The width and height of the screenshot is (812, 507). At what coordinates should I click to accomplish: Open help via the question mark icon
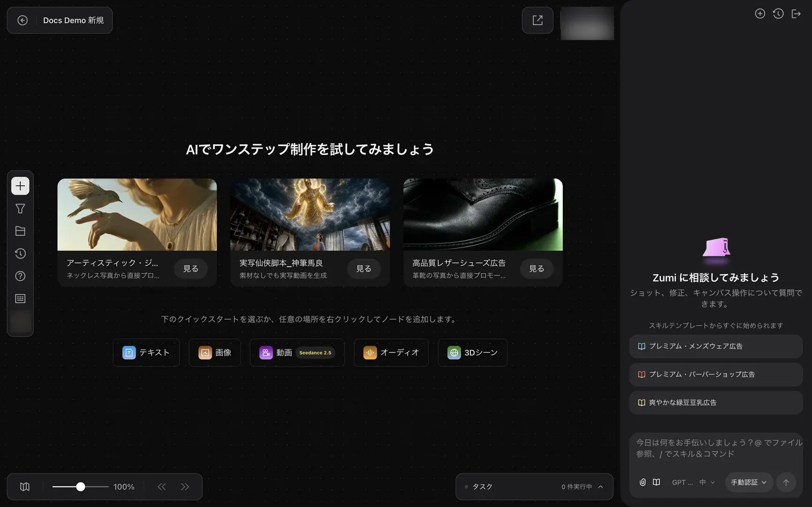pos(20,276)
